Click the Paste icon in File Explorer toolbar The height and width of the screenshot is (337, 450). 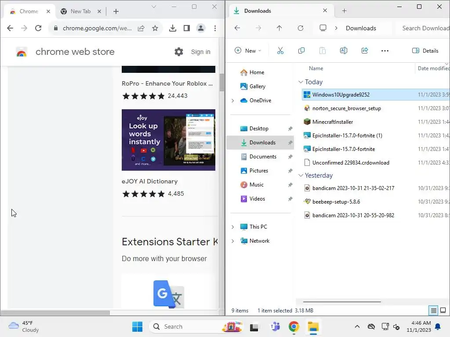pyautogui.click(x=322, y=51)
